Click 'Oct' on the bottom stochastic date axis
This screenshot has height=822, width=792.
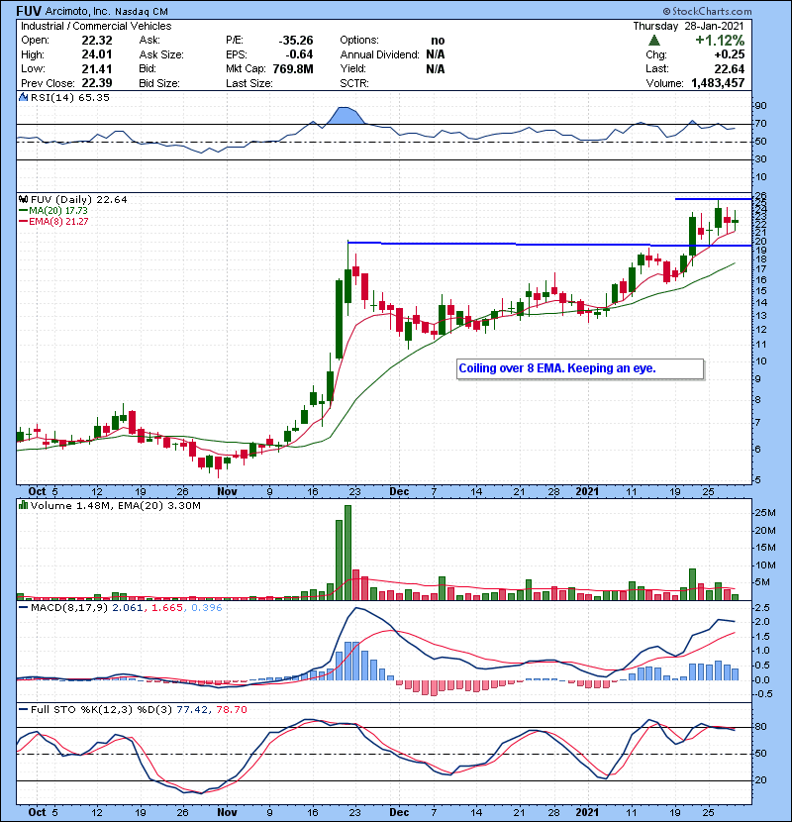[38, 812]
